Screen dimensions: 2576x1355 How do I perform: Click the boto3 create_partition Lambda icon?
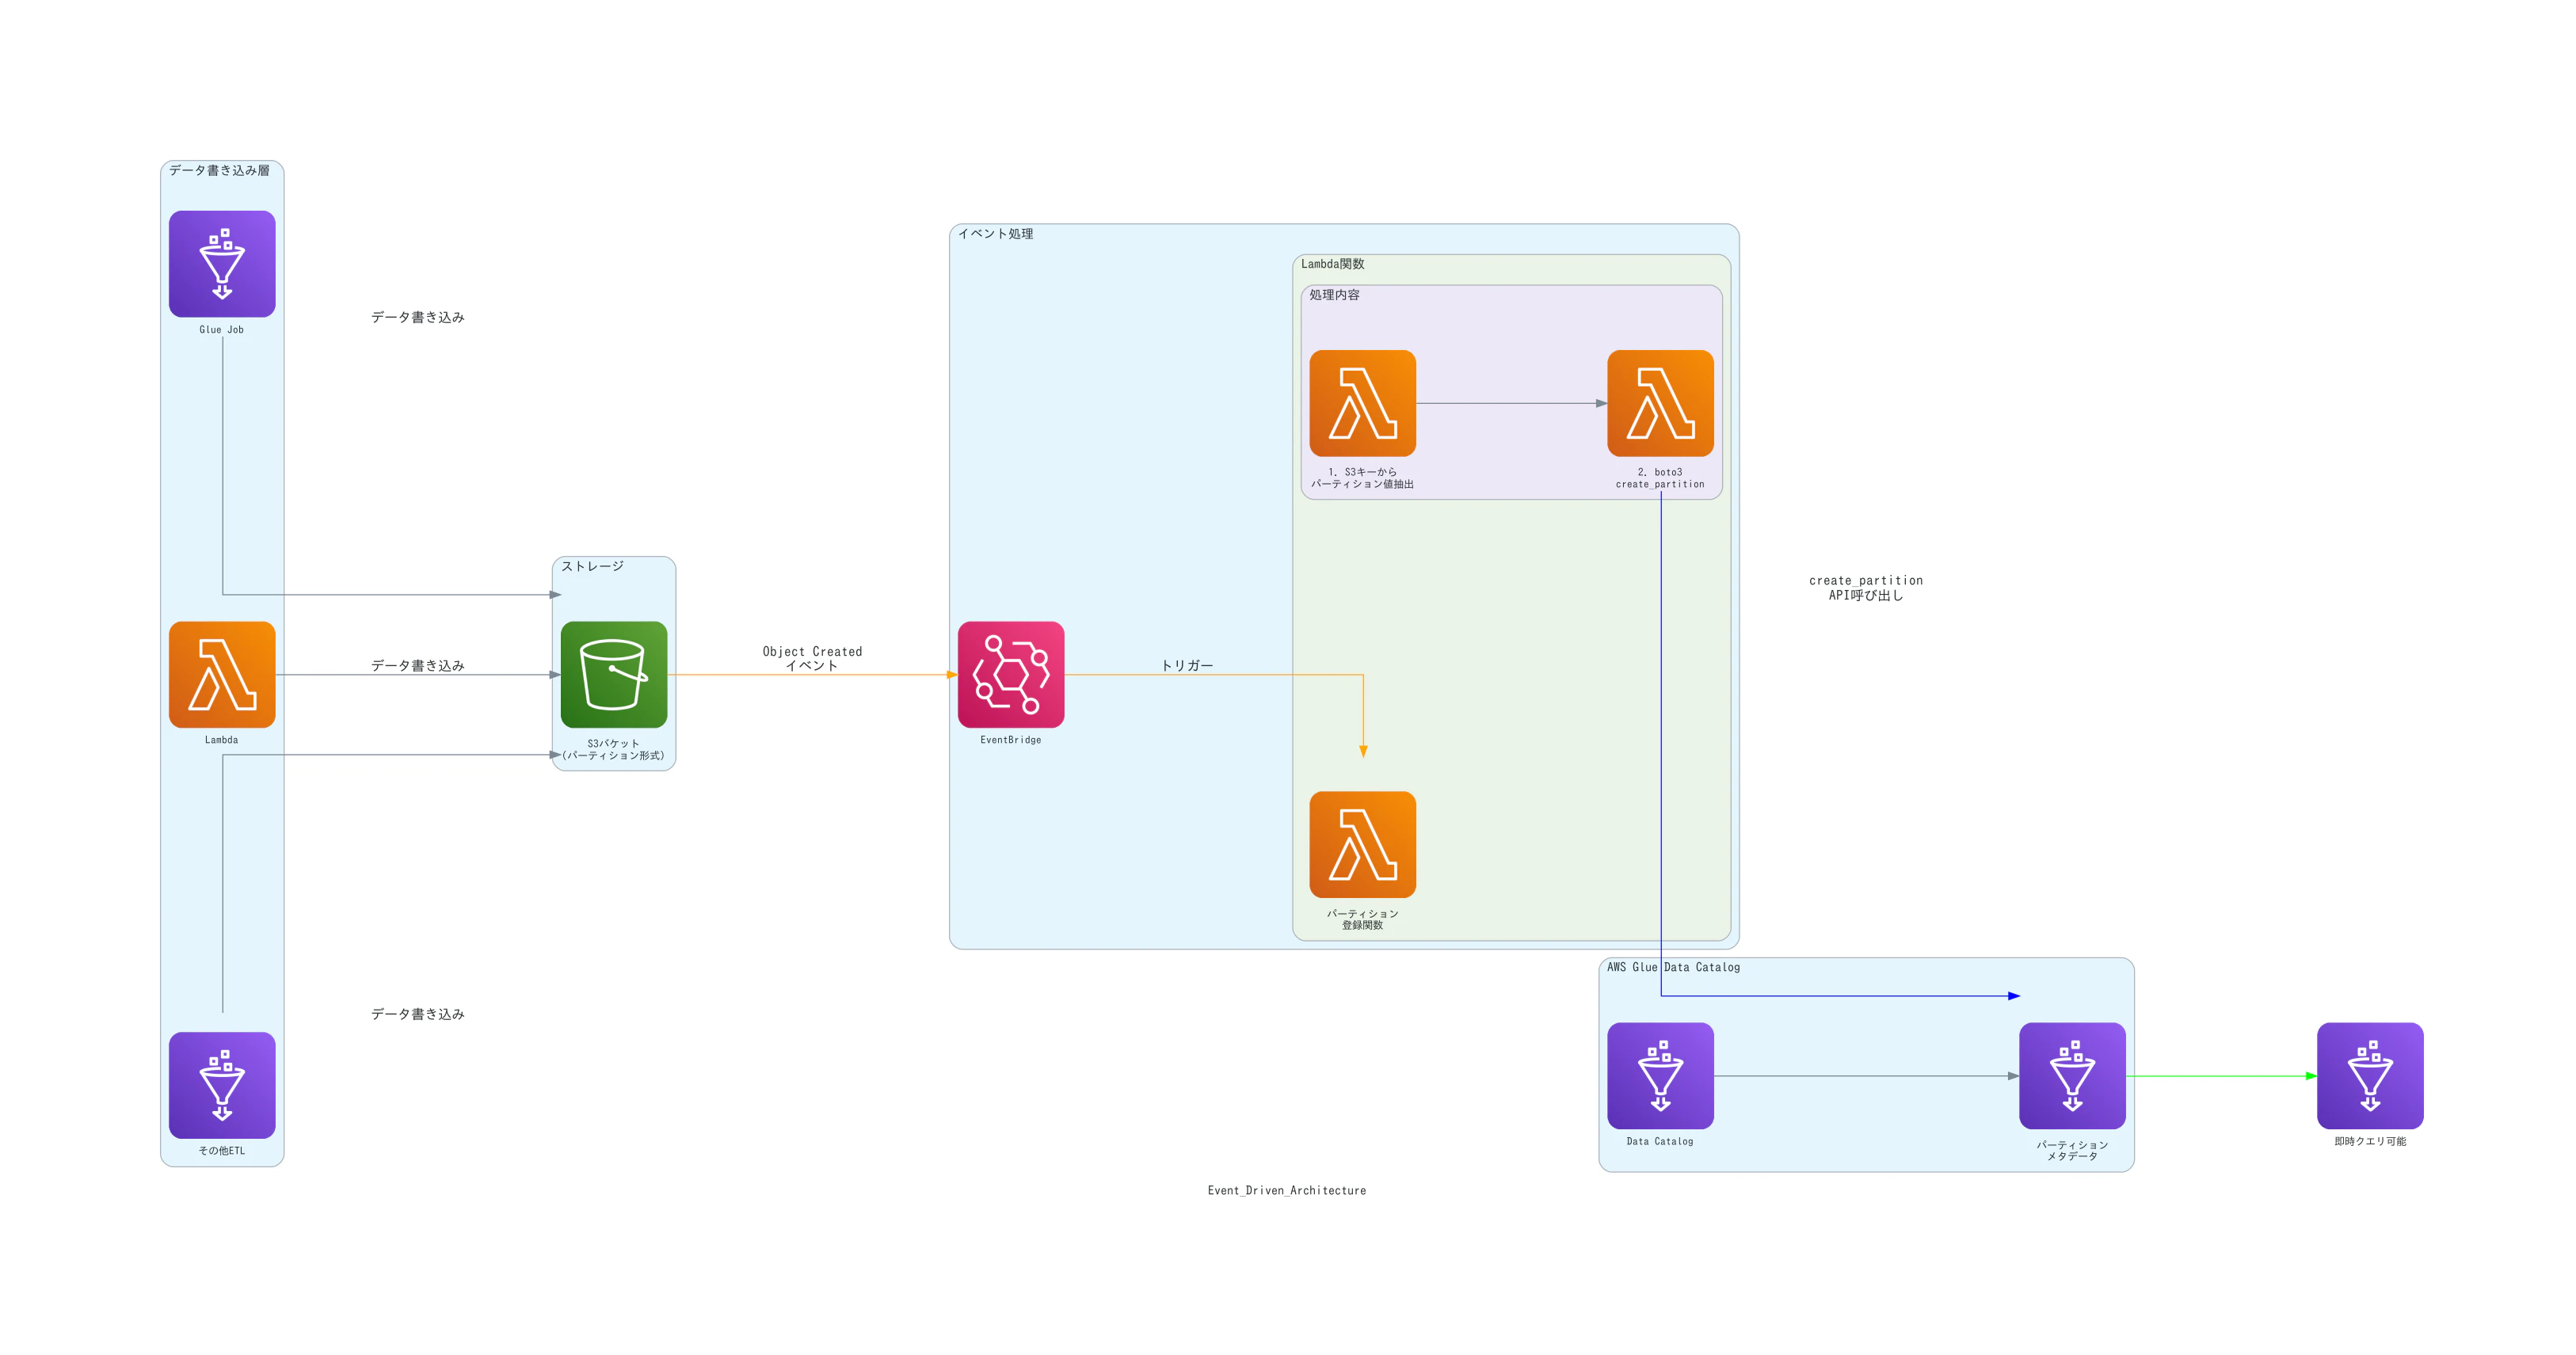click(x=1661, y=403)
